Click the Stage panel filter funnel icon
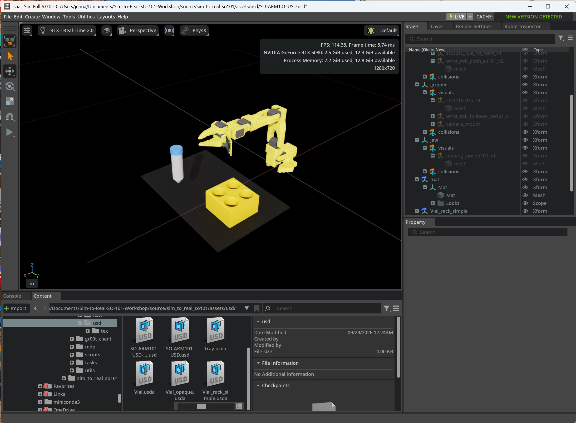The width and height of the screenshot is (576, 423). click(561, 38)
